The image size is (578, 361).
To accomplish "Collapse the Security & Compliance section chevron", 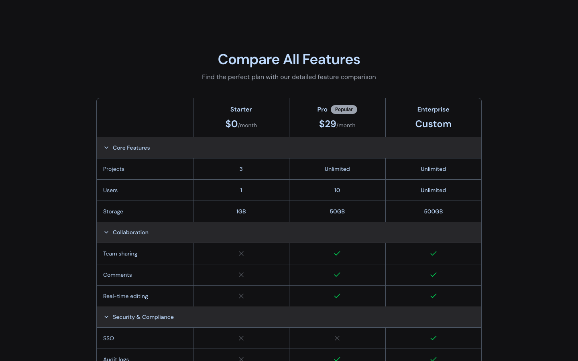I will [106, 317].
